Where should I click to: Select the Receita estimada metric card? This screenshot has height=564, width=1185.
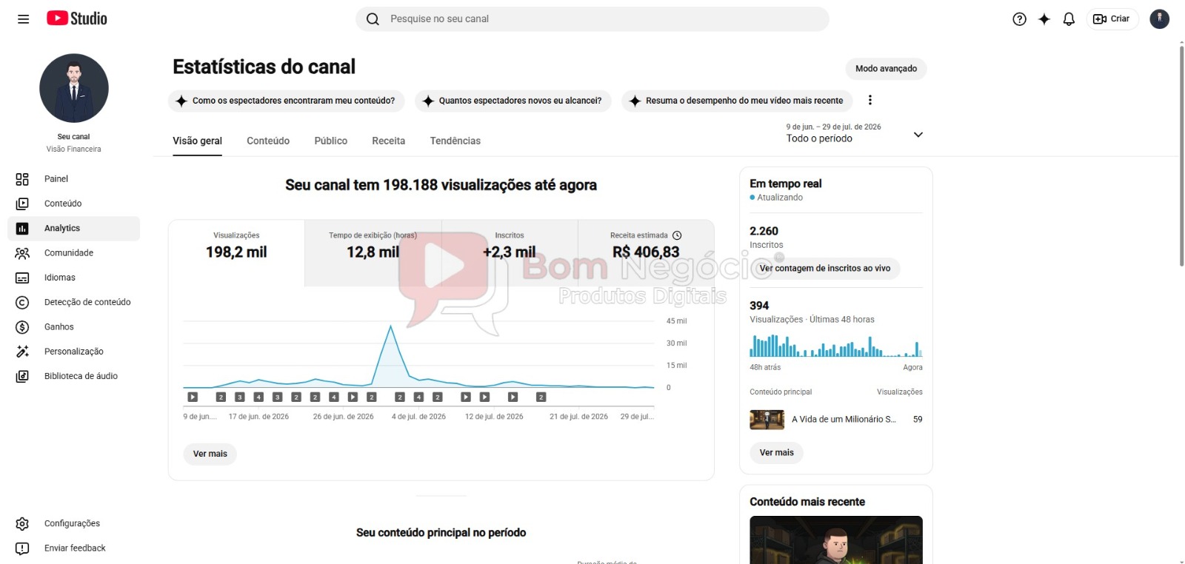coord(646,253)
